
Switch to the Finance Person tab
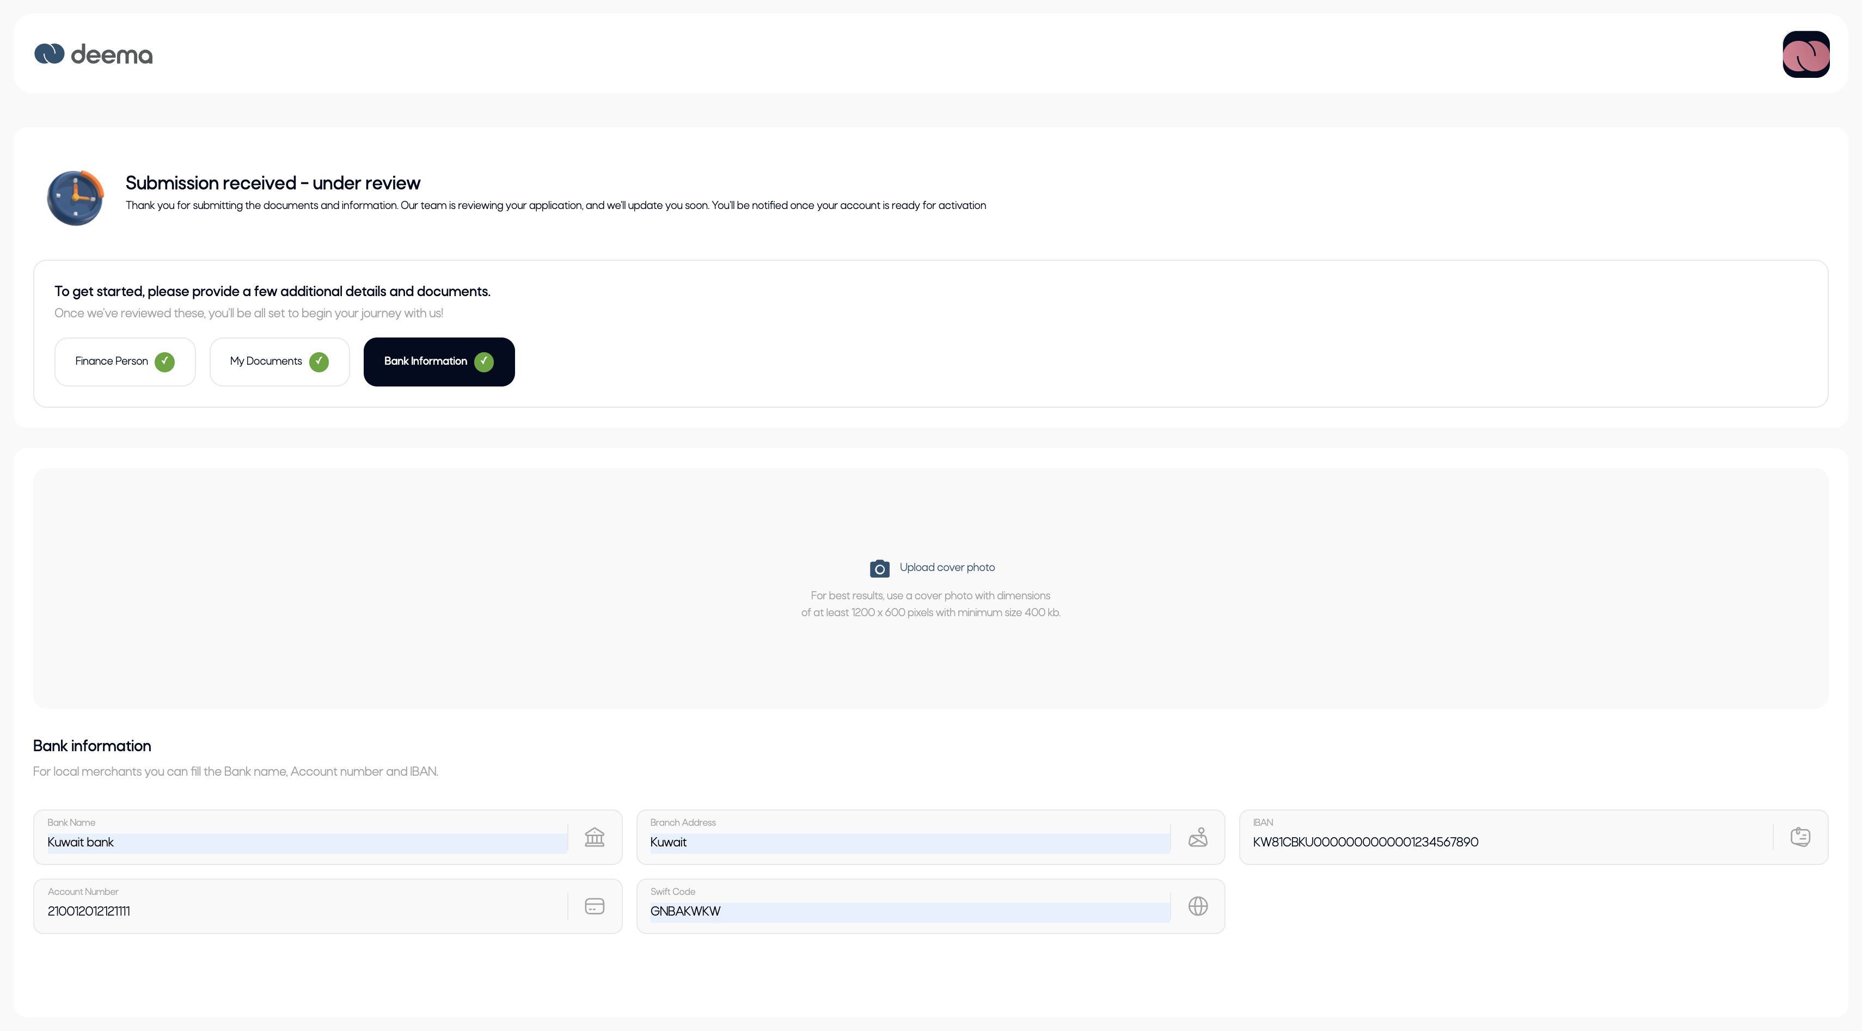pyautogui.click(x=111, y=361)
